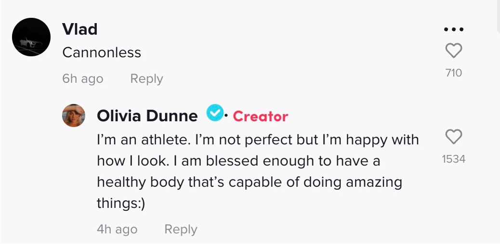Reply to Olivia Dunne's comment
500x244 pixels.
(181, 230)
